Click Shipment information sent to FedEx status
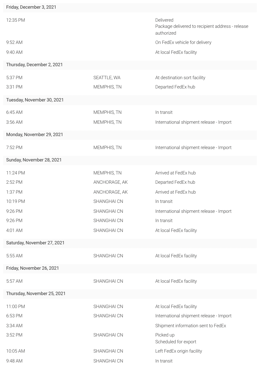Screen dimensions: 258x373 coord(191,326)
